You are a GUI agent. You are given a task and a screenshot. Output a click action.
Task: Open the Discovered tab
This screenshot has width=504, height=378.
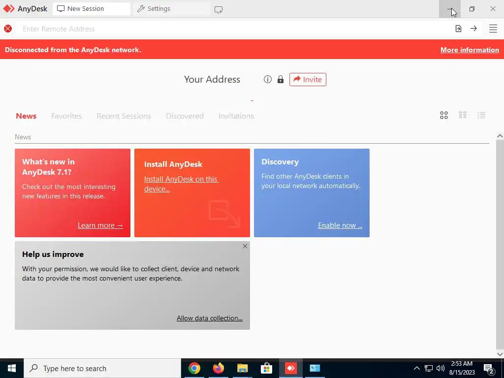pos(185,116)
